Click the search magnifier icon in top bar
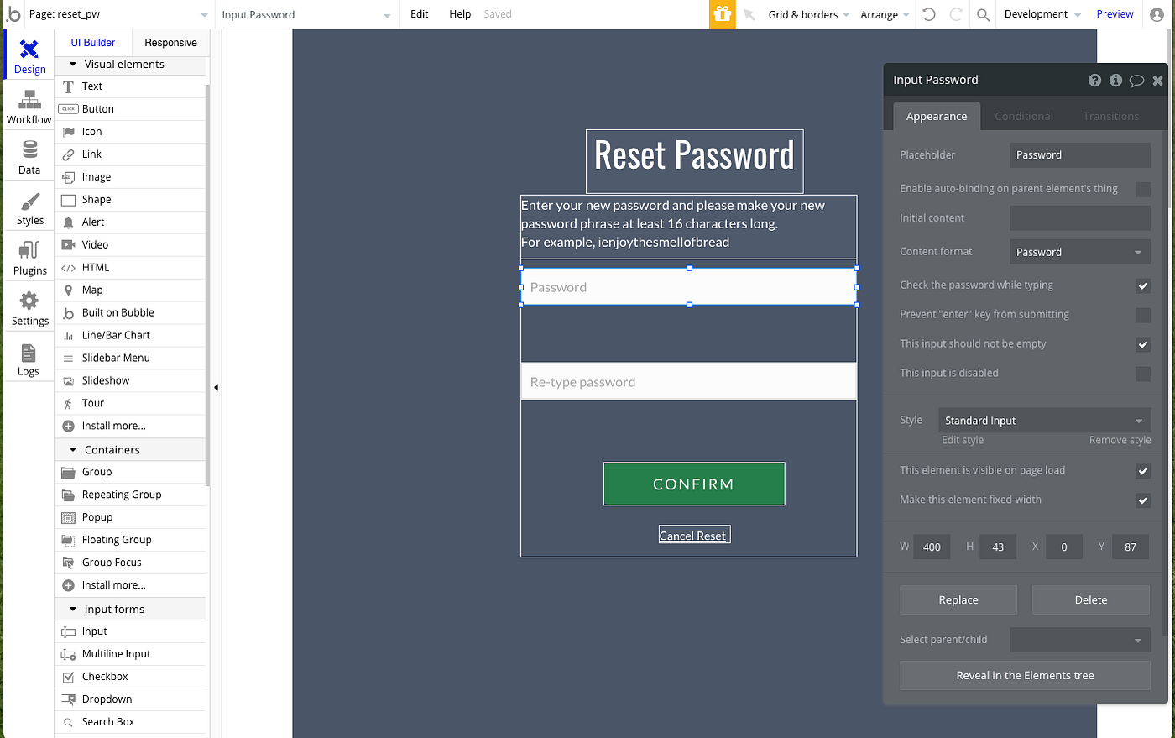The width and height of the screenshot is (1175, 738). tap(983, 14)
